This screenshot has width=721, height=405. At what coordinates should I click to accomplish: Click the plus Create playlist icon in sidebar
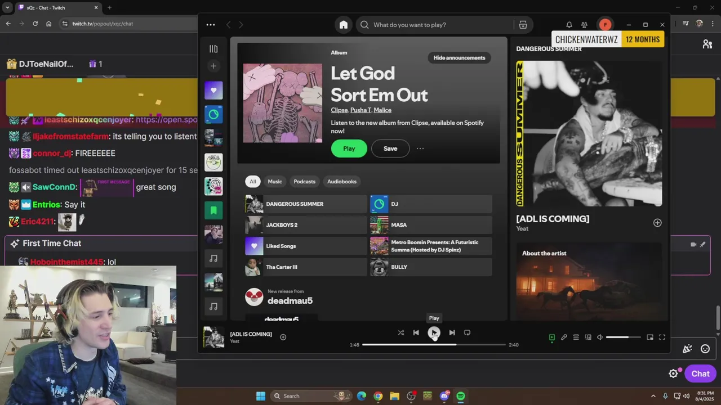pos(213,66)
